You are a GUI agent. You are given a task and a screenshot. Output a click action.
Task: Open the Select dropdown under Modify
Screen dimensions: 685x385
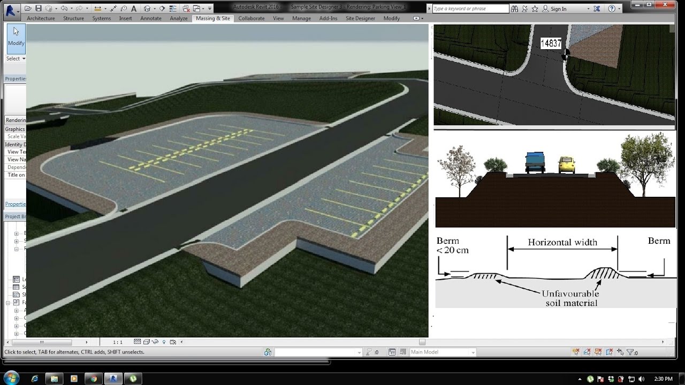click(x=16, y=59)
